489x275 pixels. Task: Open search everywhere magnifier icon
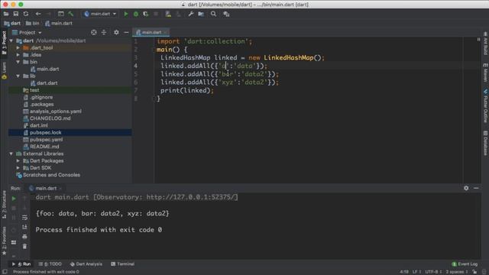pos(213,14)
